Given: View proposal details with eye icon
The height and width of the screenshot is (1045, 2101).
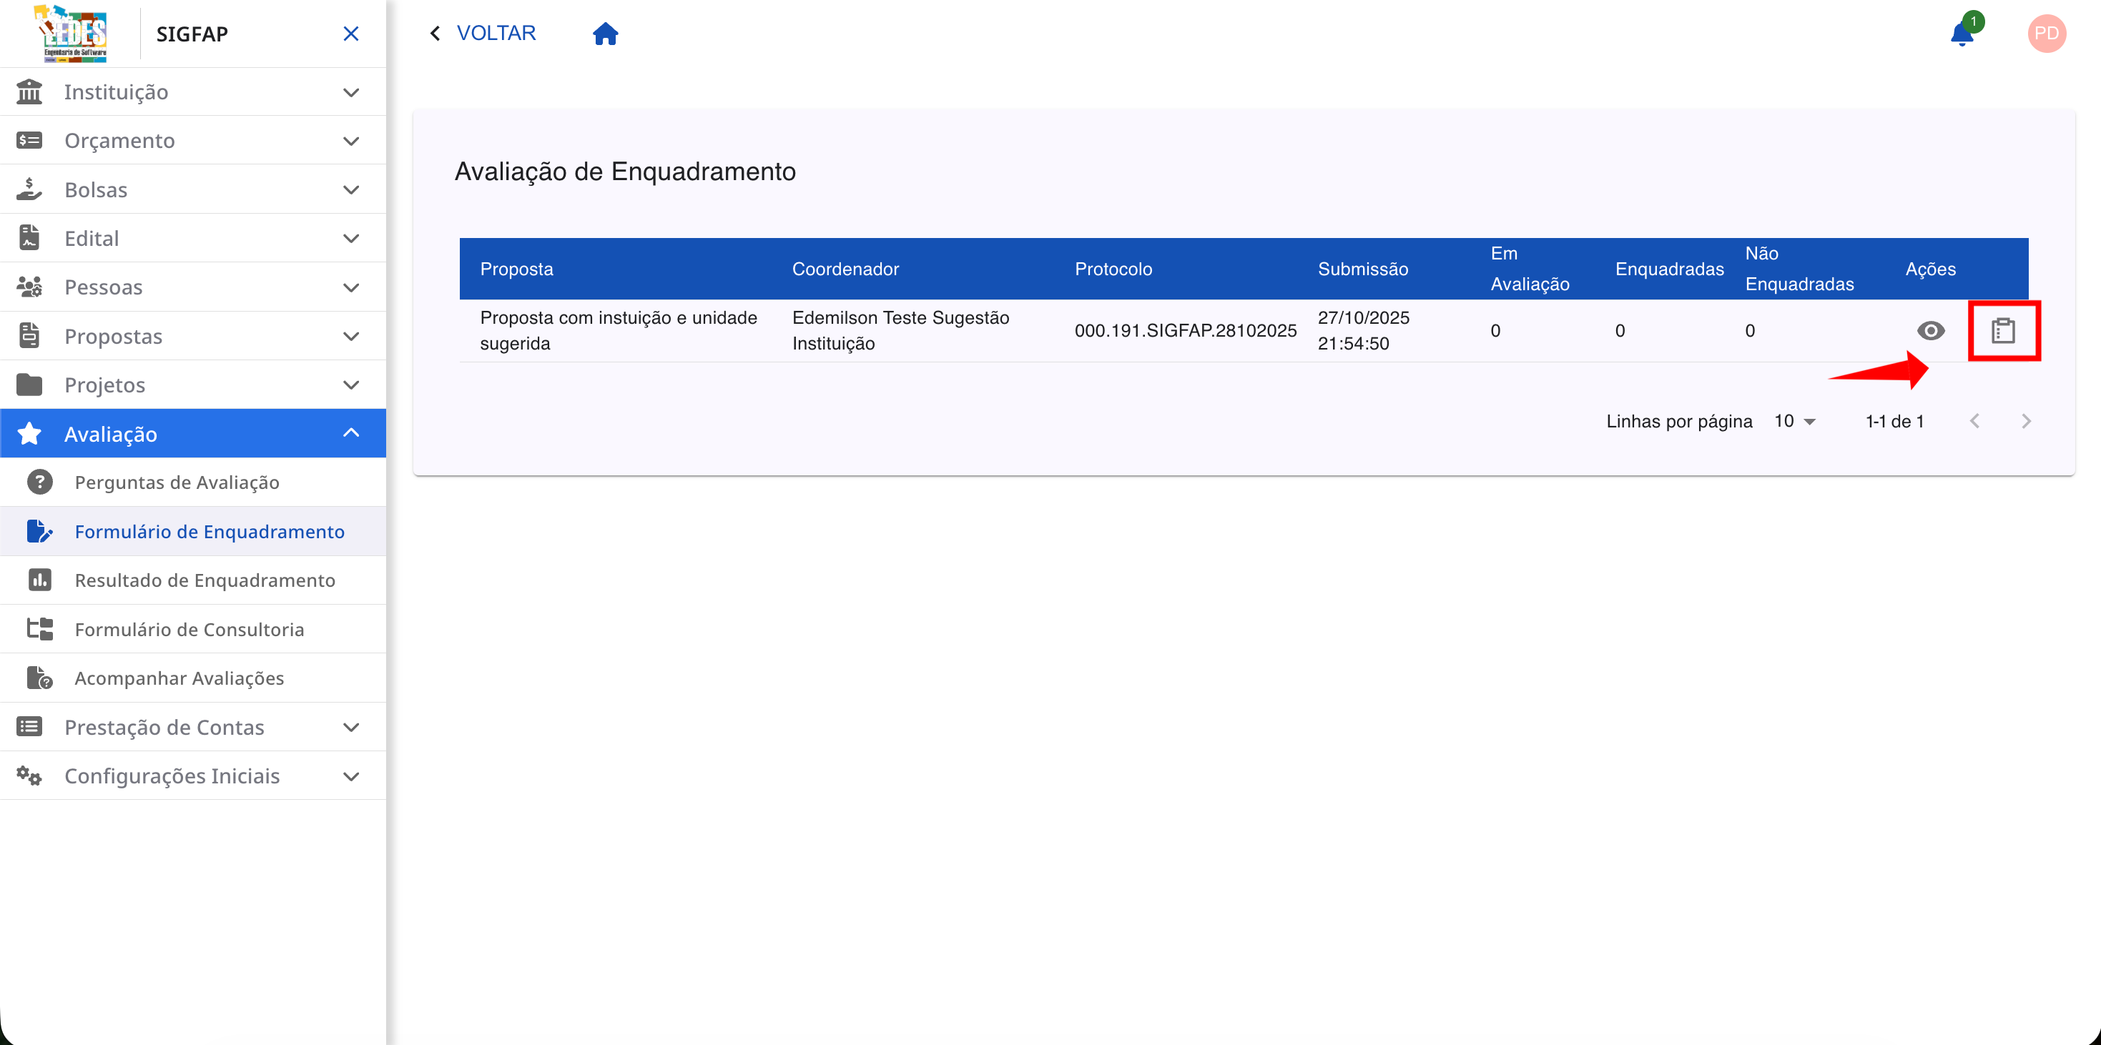Looking at the screenshot, I should tap(1931, 331).
